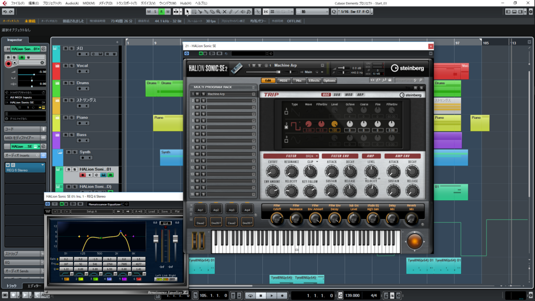Select the Draw pencil tool

point(230,11)
